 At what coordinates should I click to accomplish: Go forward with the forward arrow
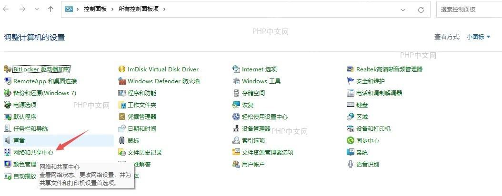pos(22,9)
